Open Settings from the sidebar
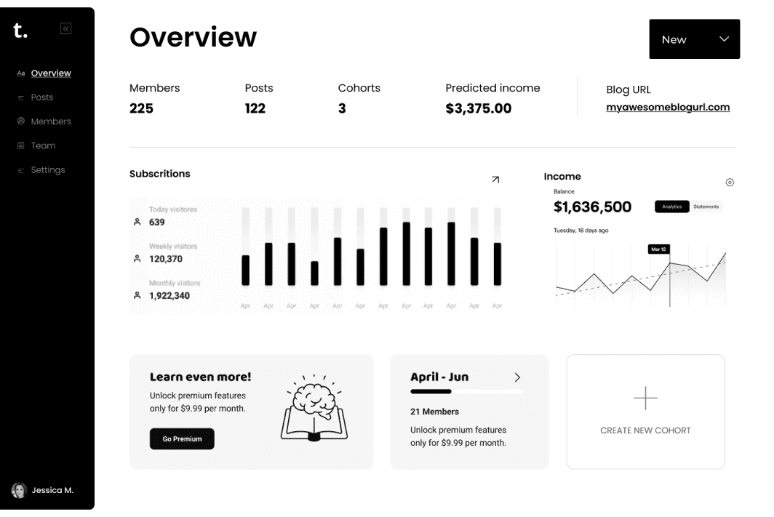The image size is (774, 517). pos(48,169)
